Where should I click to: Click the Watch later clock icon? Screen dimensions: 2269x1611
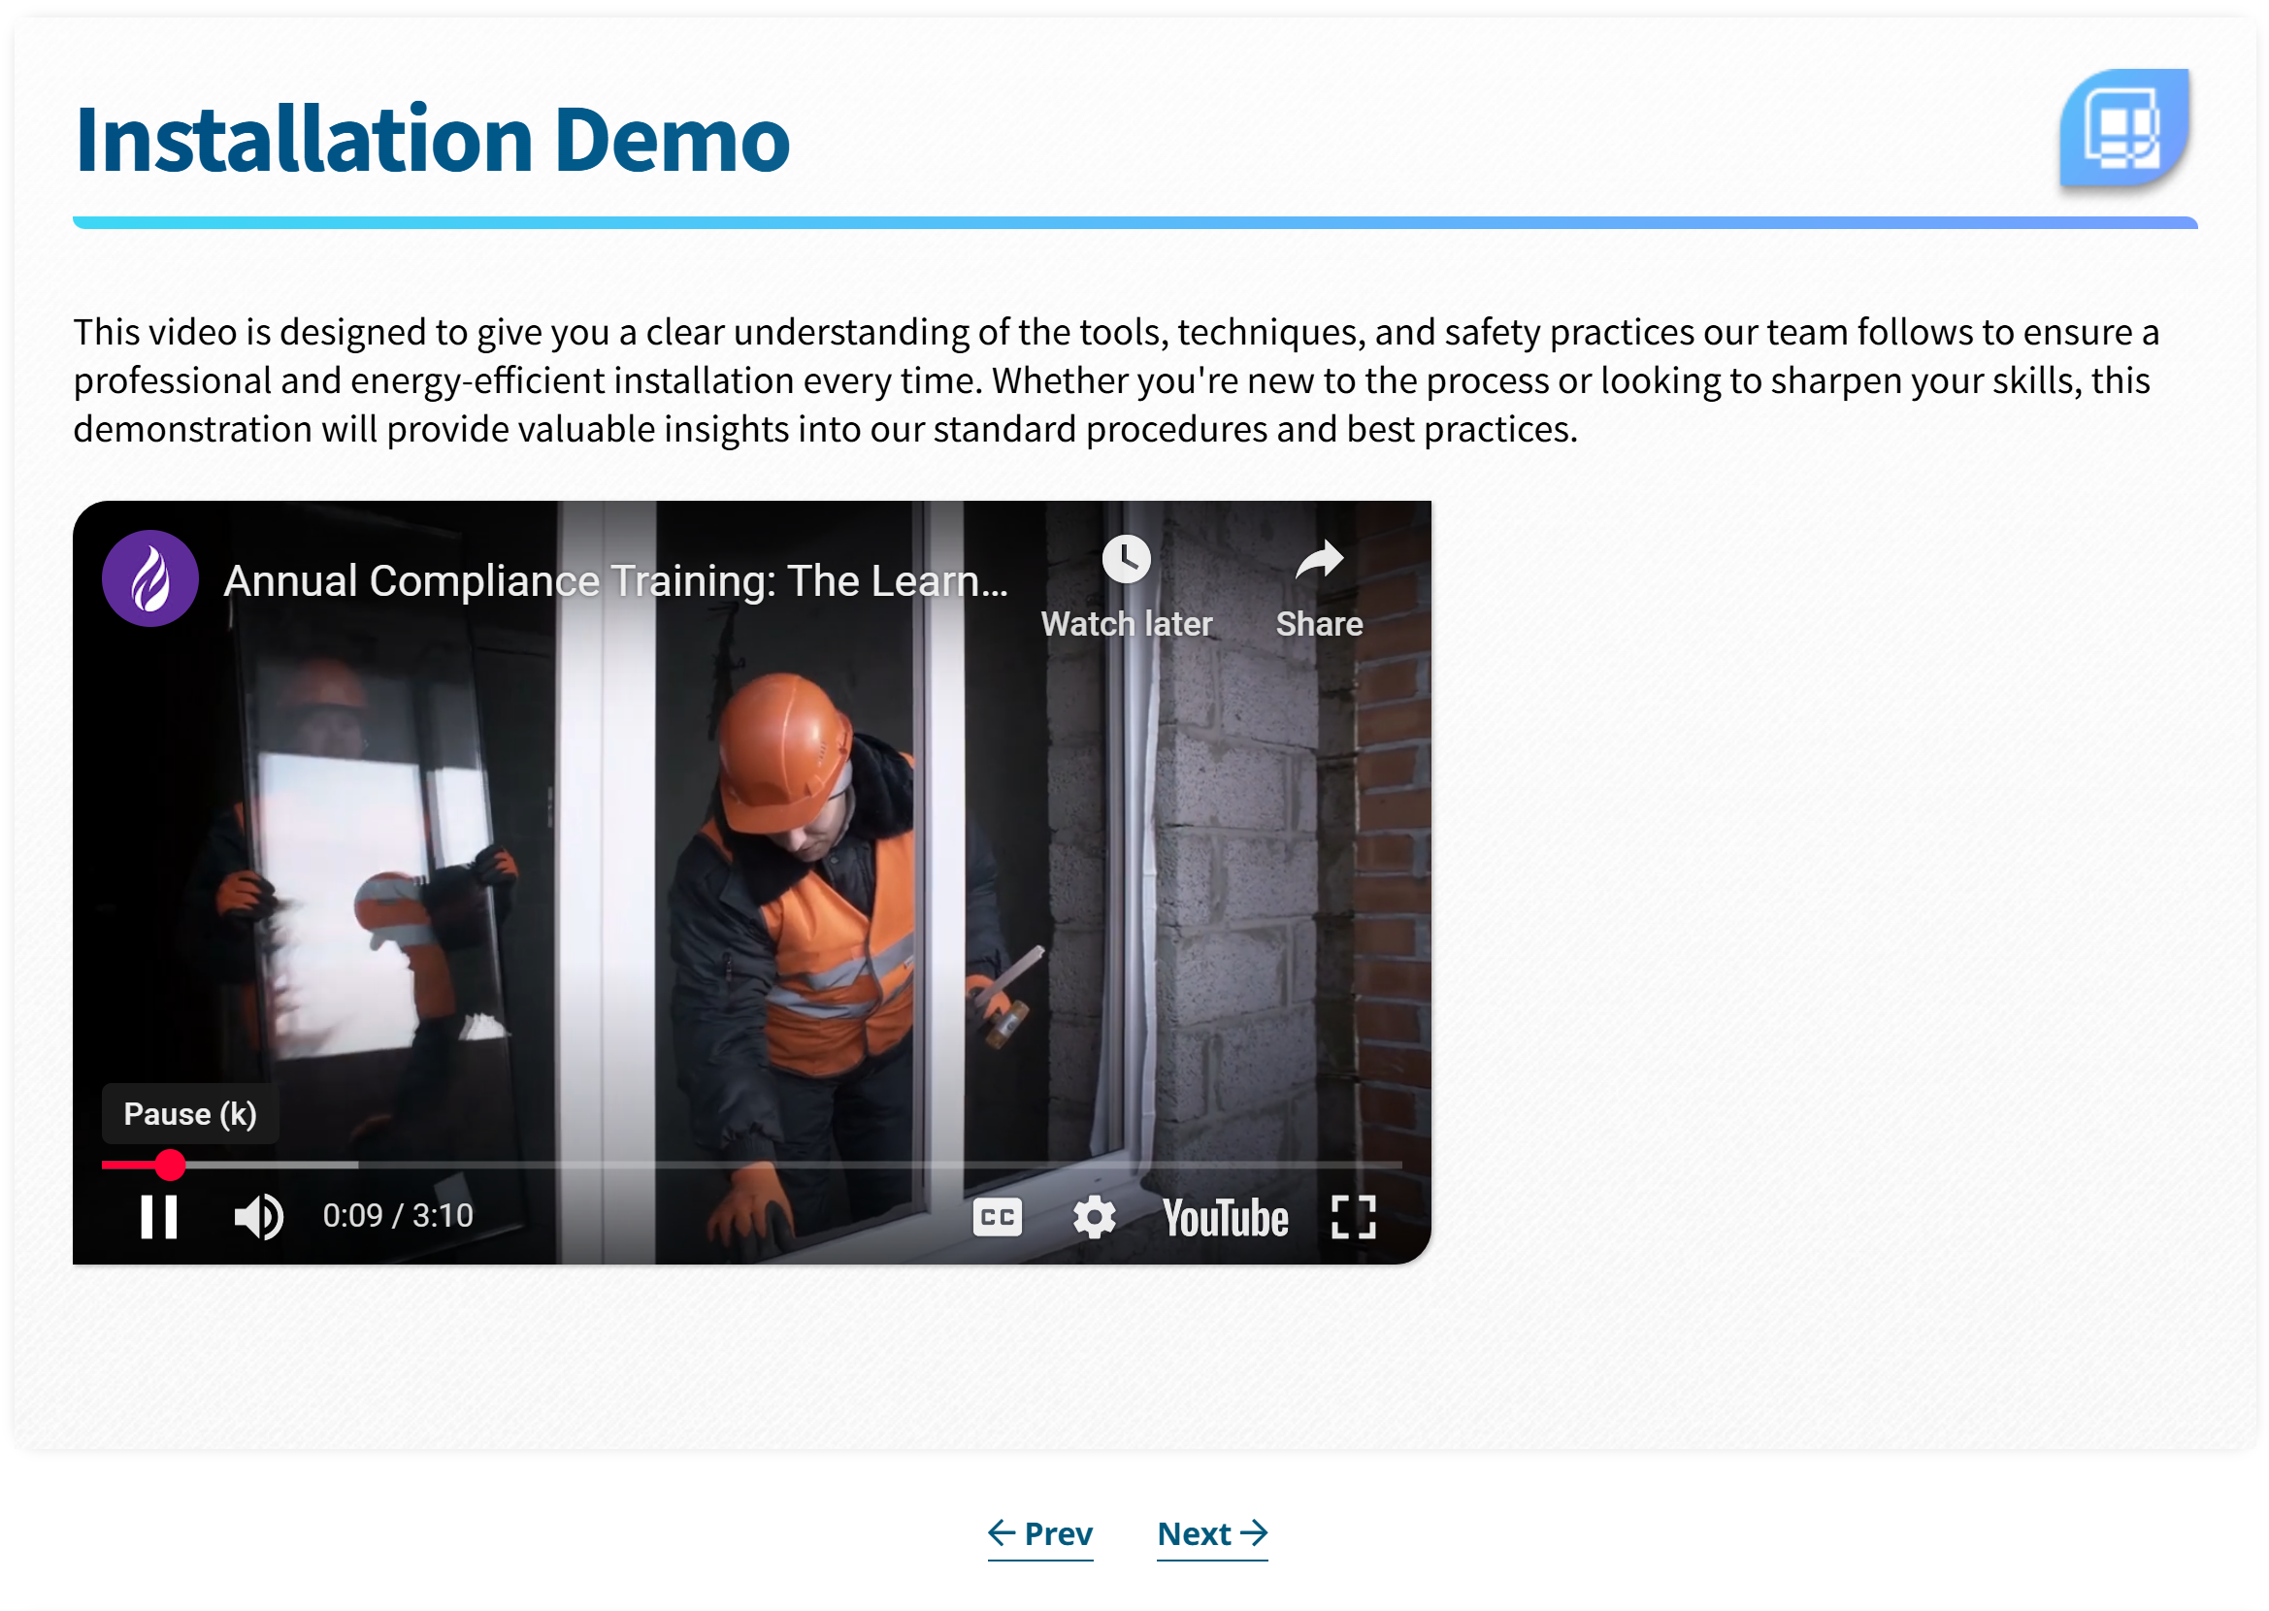(x=1126, y=560)
